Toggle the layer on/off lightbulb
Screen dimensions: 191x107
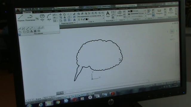click(x=79, y=19)
